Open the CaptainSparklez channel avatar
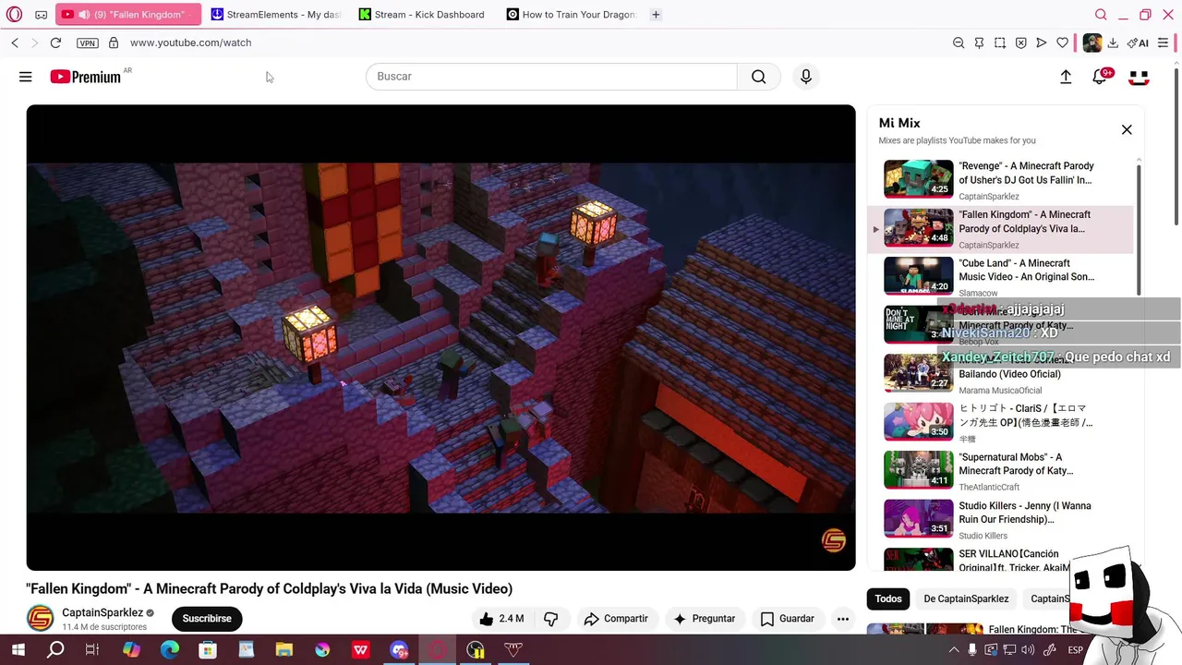Image resolution: width=1182 pixels, height=665 pixels. click(40, 619)
